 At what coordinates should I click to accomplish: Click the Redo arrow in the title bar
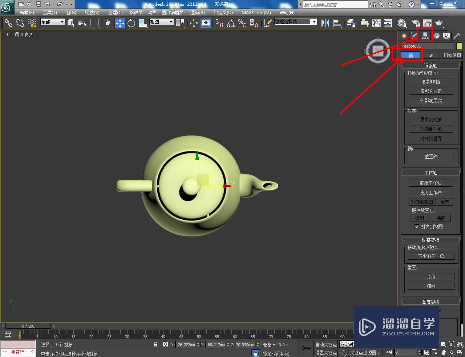(60, 4)
